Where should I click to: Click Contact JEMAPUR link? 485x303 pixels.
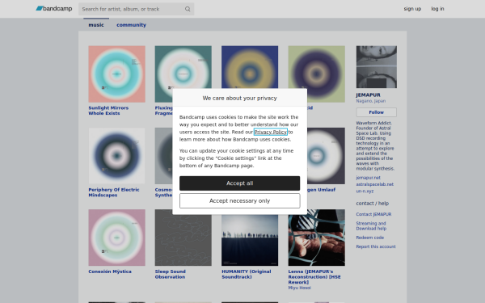tap(373, 214)
